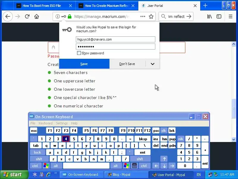This screenshot has width=238, height=179.
Task: Click the tab key on On-Screen Keyboard
Action: [36, 146]
